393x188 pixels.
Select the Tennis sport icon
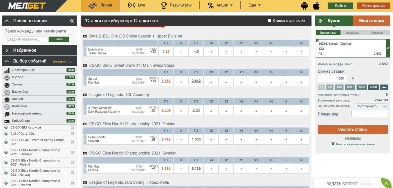[x=7, y=85]
